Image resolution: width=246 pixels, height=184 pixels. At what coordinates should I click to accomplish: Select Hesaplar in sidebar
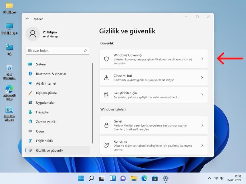coord(58,112)
